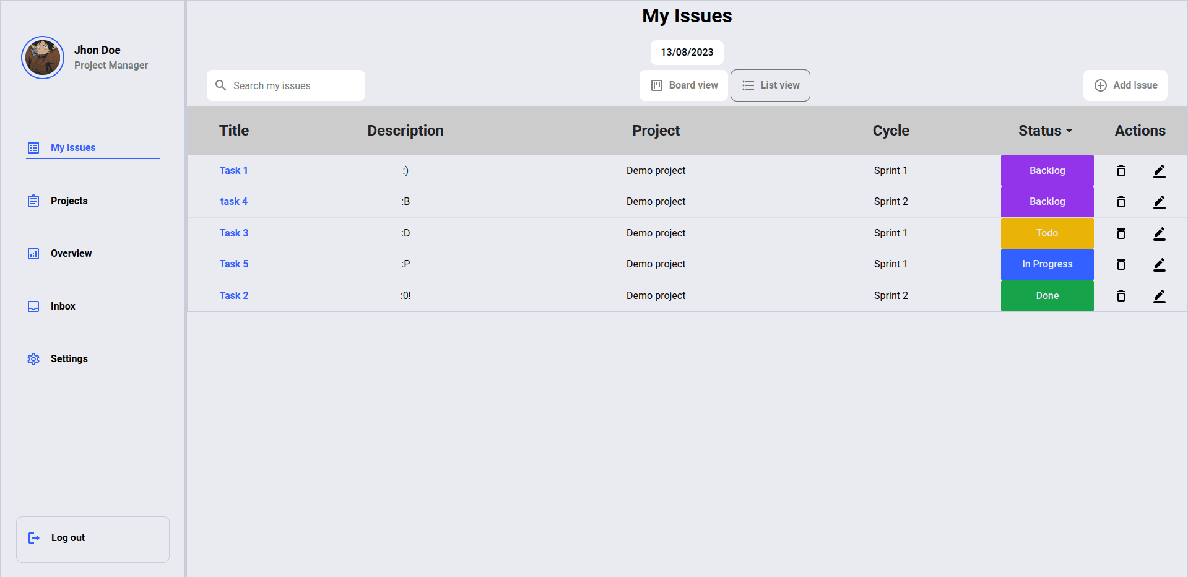Click the Add Issue button

[x=1125, y=85]
